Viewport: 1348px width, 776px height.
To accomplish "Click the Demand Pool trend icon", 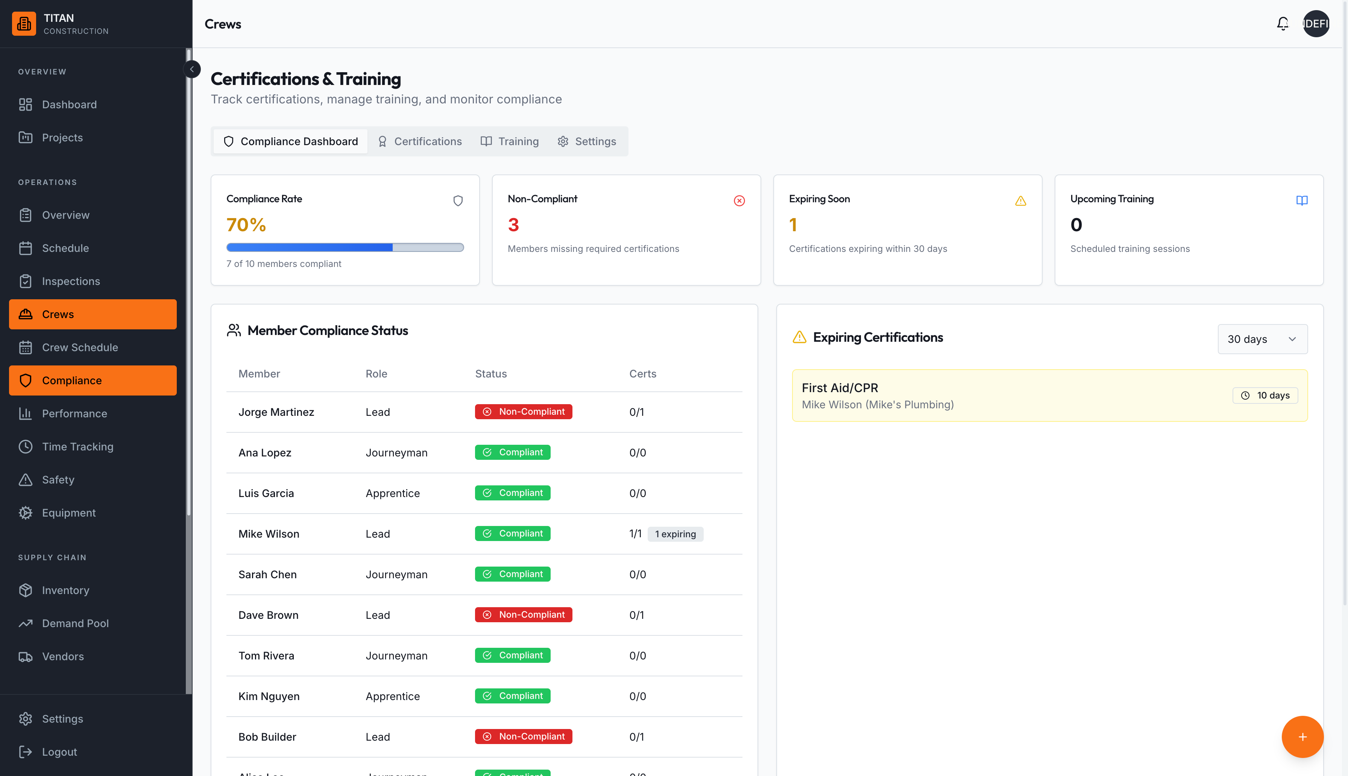I will pos(26,623).
